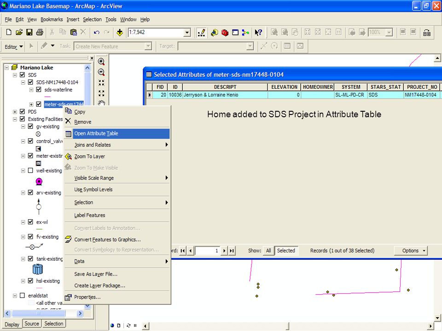Click the record number input field
Screen dimensions: 442x331
pos(208,251)
